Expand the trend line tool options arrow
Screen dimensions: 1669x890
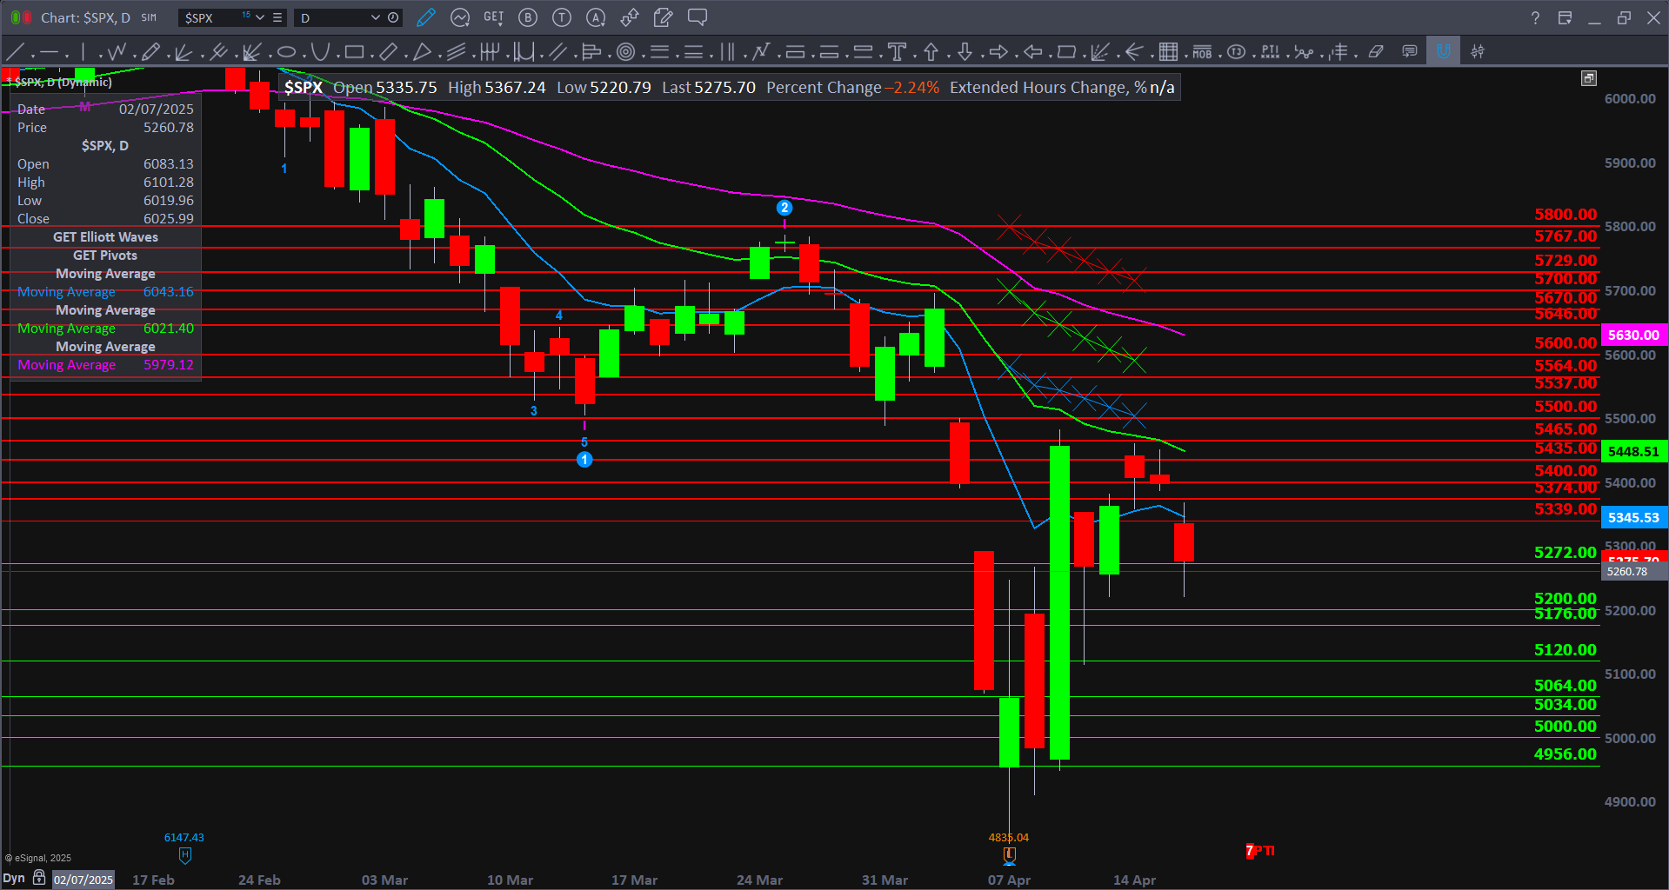coord(31,57)
